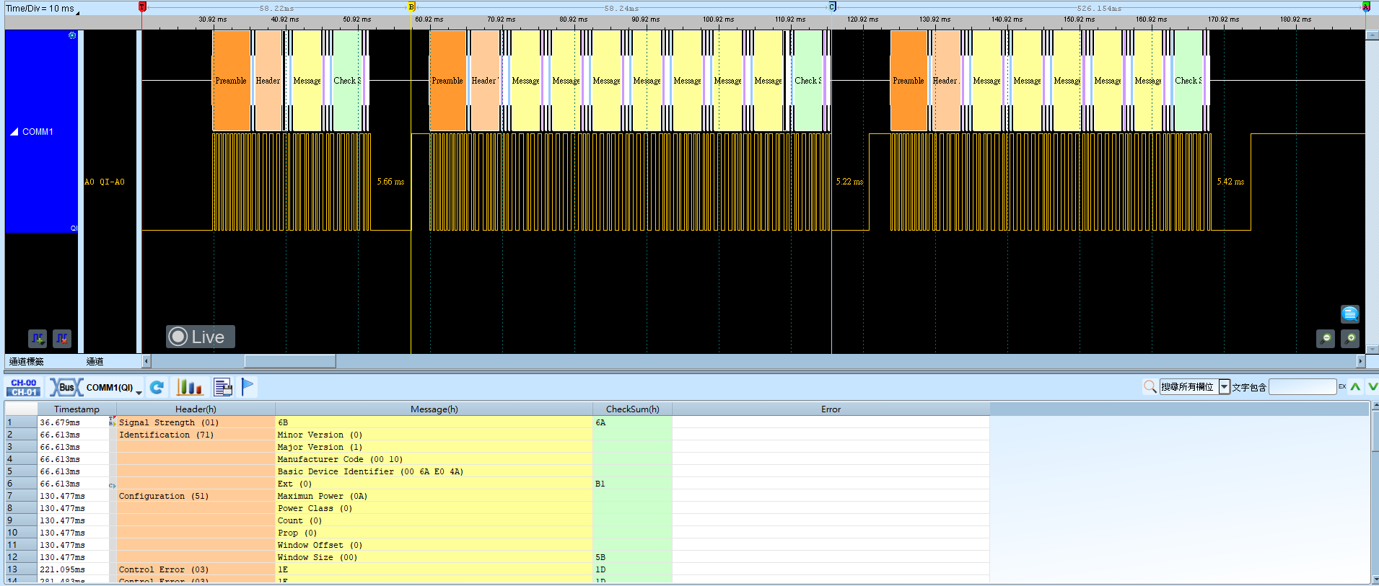Jump to the previous search result
The image size is (1379, 586).
[x=1356, y=387]
